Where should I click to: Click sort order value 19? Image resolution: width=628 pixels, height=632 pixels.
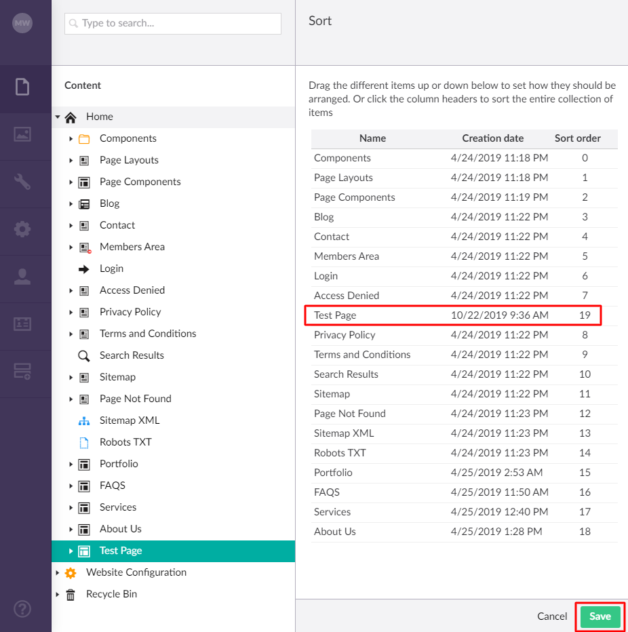(585, 315)
